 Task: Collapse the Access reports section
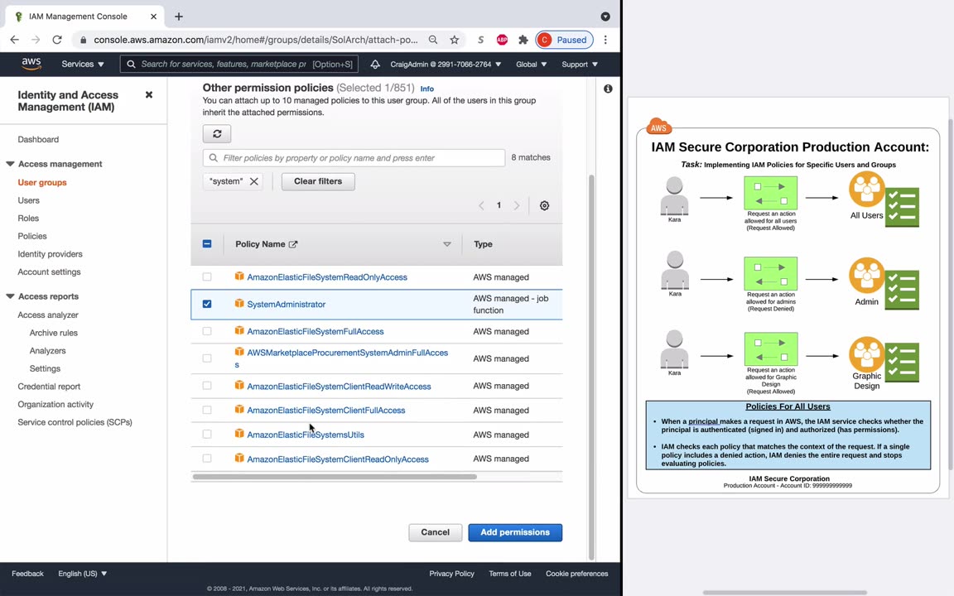pos(10,296)
